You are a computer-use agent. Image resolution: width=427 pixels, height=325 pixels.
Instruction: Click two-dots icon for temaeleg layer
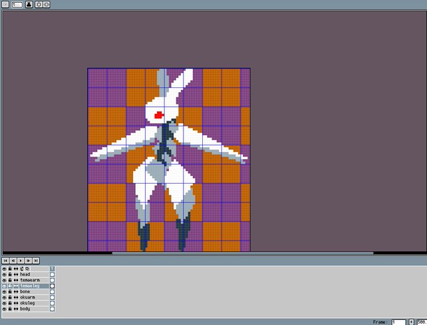click(16, 286)
